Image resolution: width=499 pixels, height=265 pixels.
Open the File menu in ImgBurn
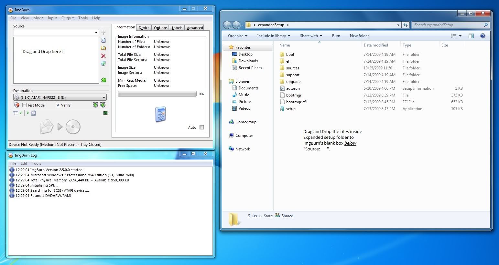(13, 18)
